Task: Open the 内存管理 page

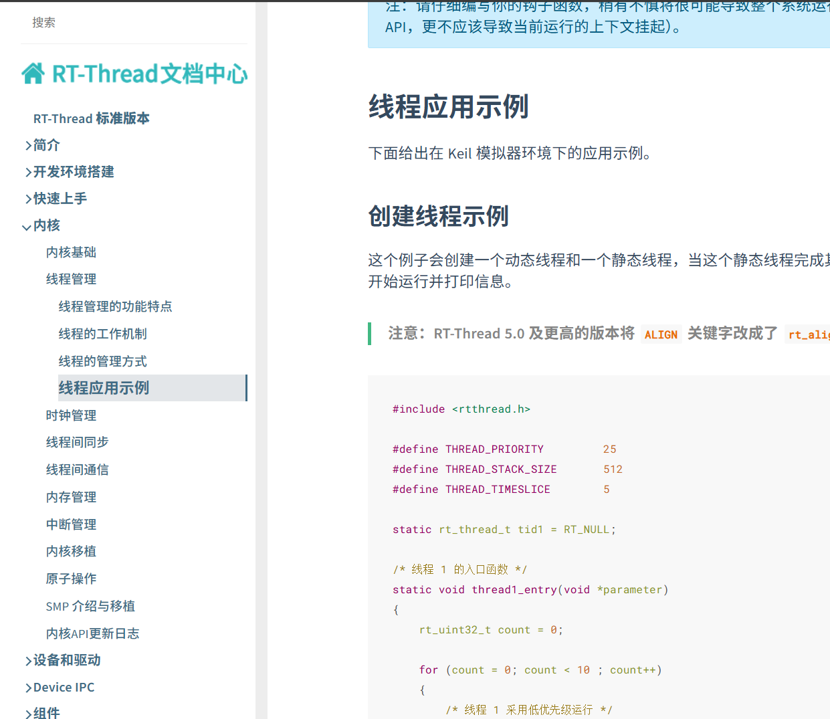Action: click(71, 497)
